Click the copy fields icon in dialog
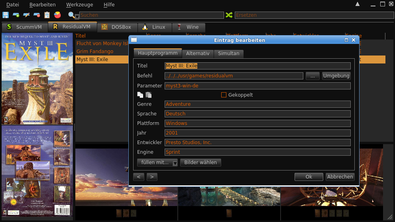This screenshot has width=395, height=222. coord(140,95)
